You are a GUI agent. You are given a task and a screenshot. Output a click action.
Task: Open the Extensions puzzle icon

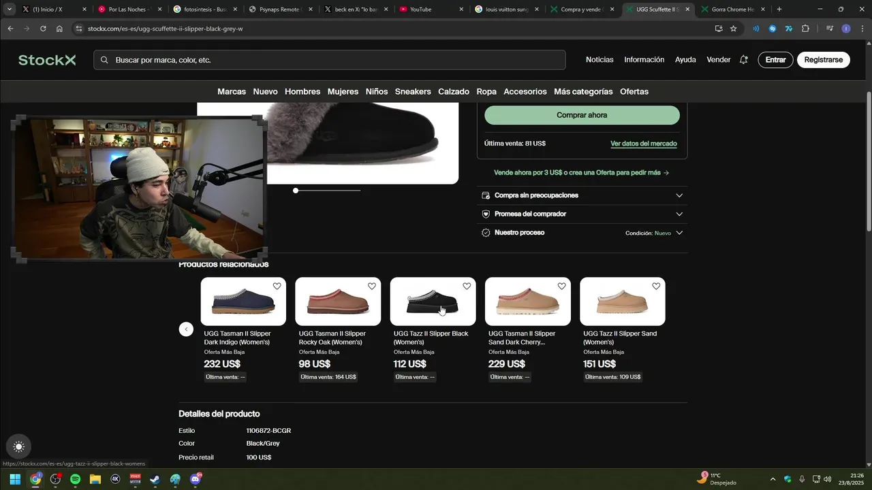click(805, 29)
